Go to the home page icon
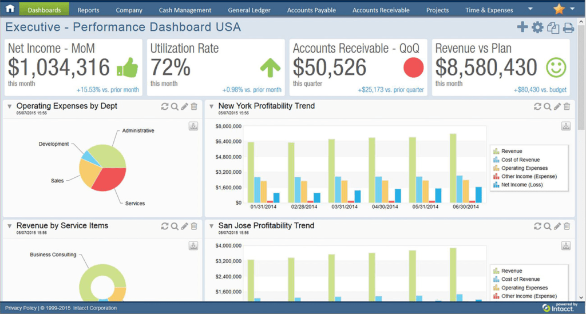This screenshot has width=586, height=314. pyautogui.click(x=10, y=8)
